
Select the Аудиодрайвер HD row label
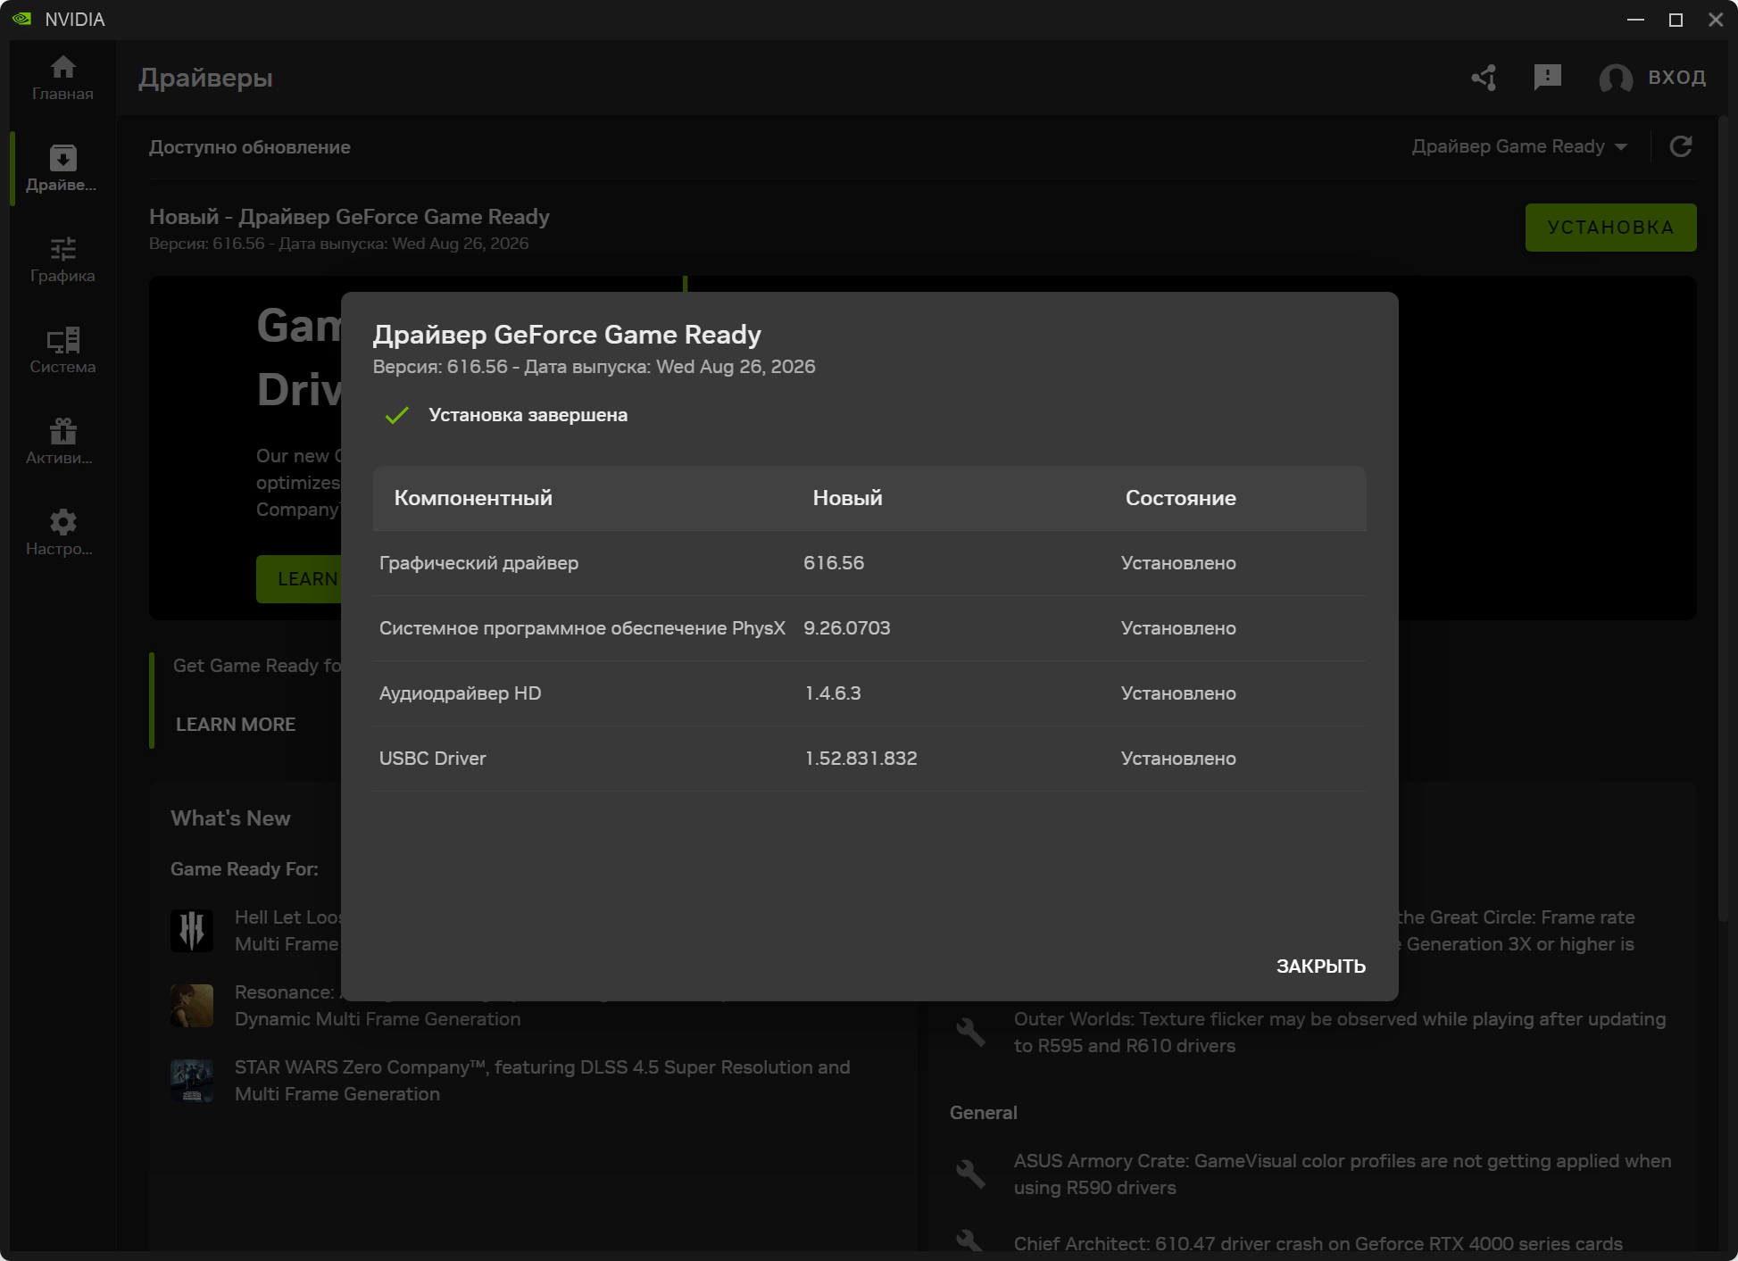click(x=460, y=693)
